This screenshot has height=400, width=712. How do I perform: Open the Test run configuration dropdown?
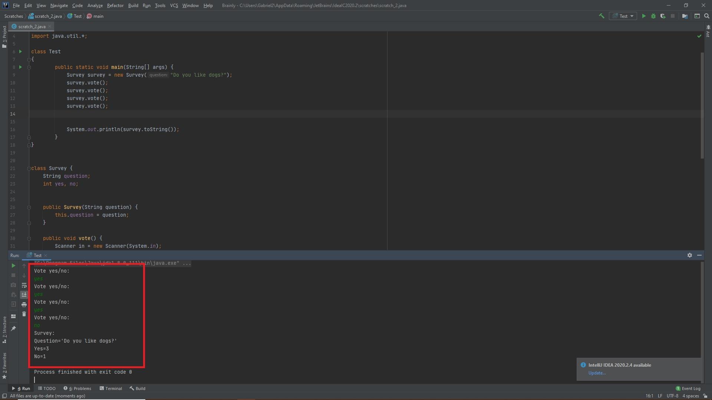click(623, 16)
